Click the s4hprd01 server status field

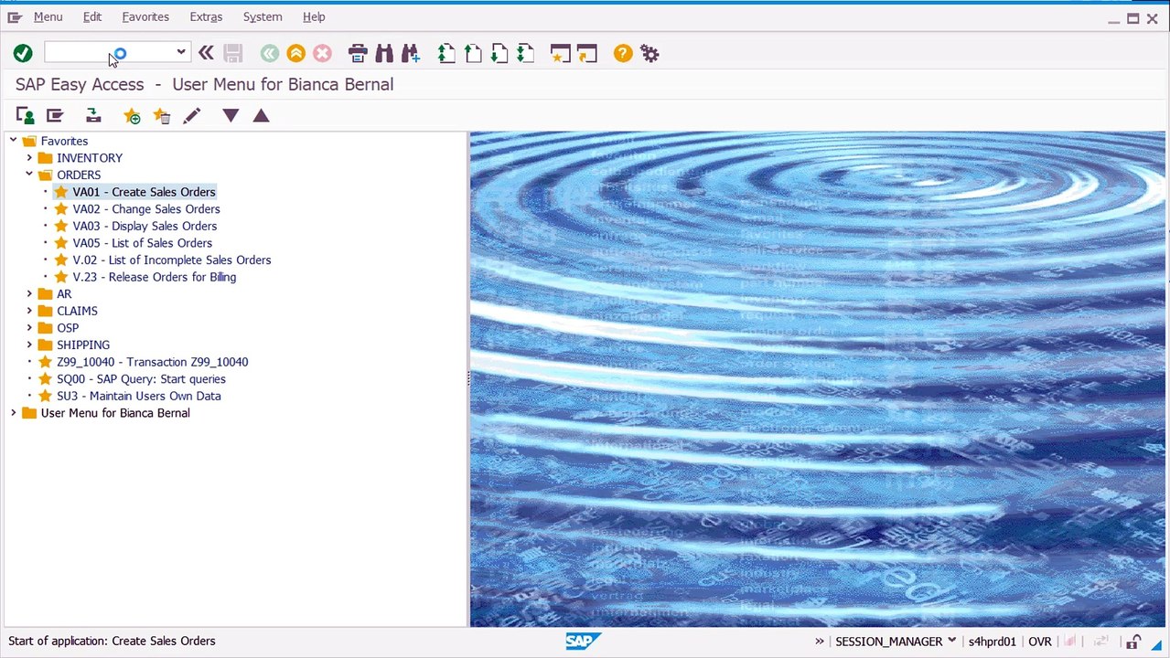(993, 642)
